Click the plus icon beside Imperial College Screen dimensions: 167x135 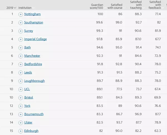coord(21,39)
